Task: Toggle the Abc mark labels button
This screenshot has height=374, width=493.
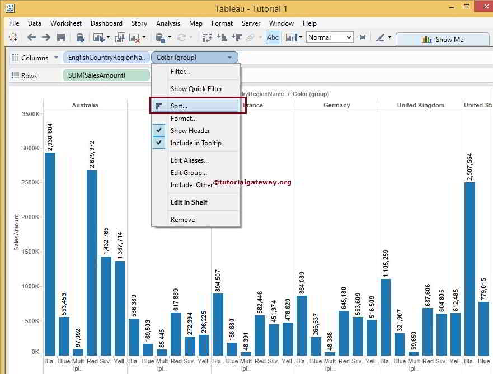Action: [x=273, y=37]
